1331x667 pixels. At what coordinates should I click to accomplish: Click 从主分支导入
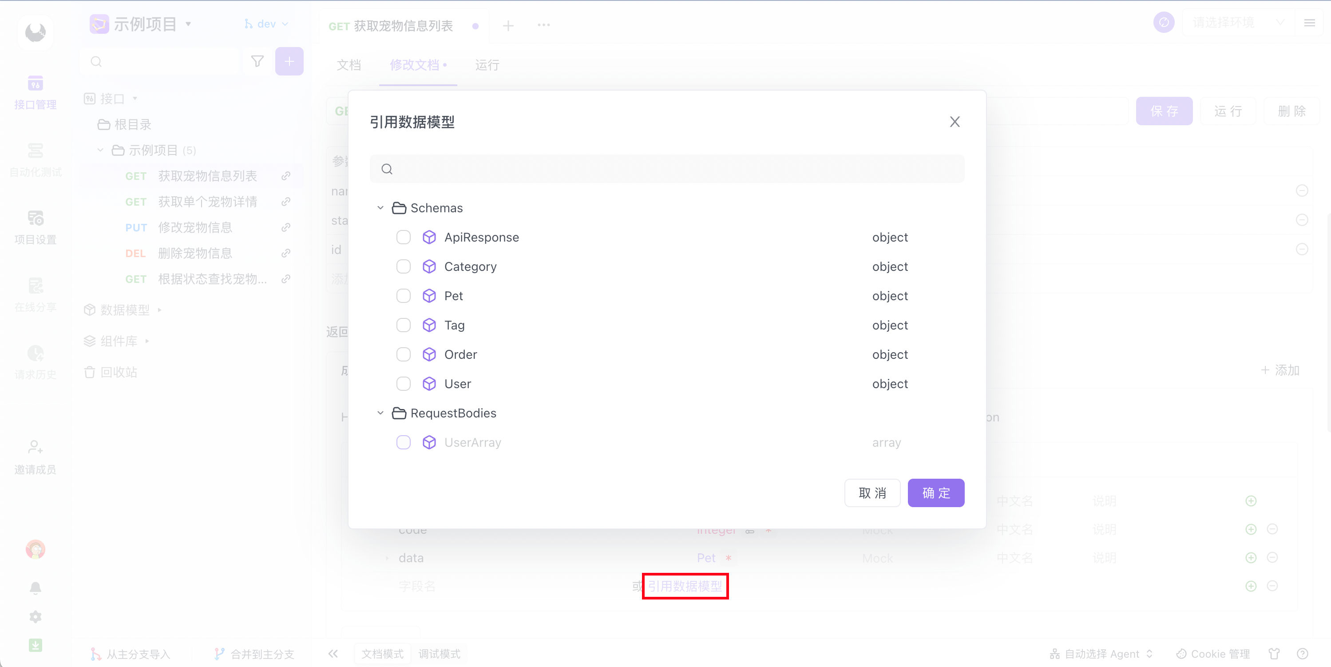point(131,654)
